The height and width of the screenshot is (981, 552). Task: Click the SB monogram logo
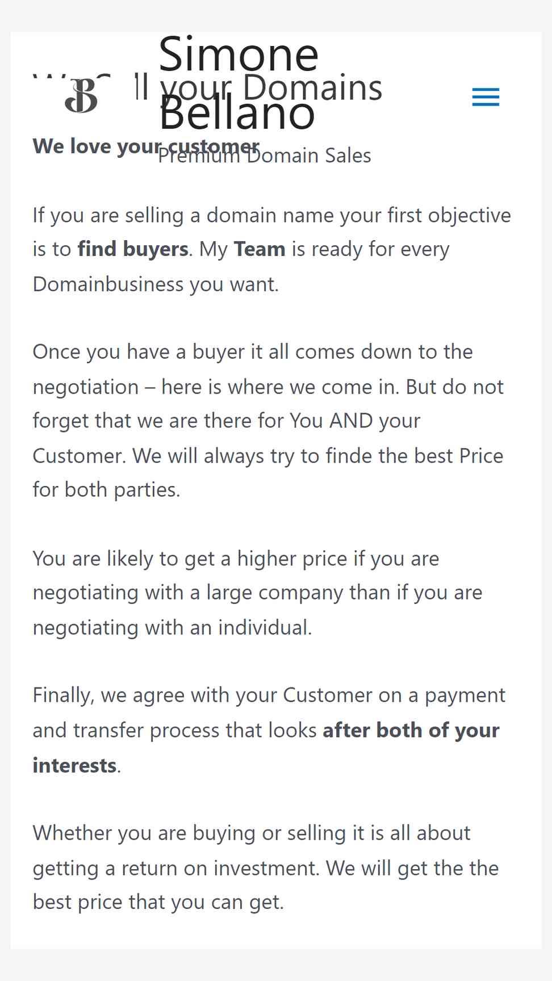pos(81,96)
